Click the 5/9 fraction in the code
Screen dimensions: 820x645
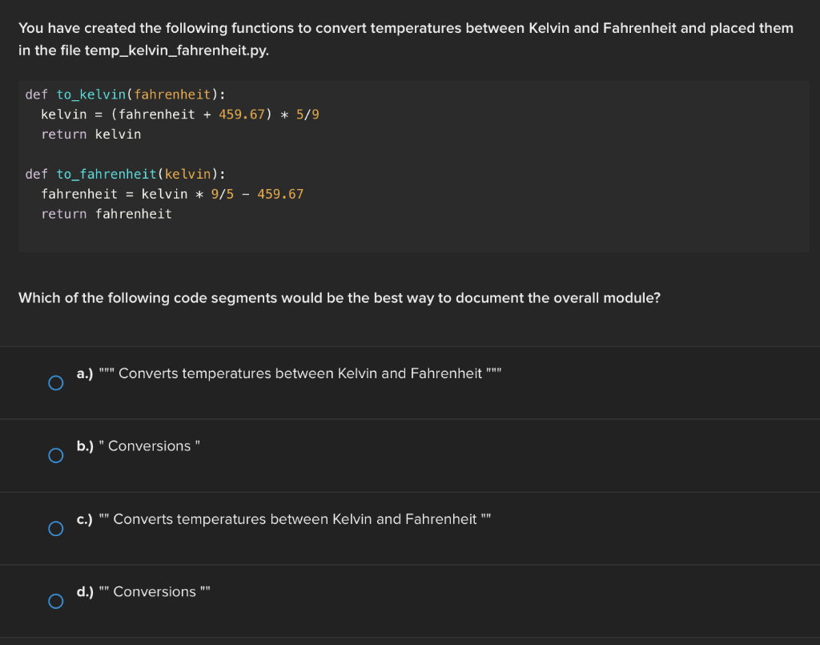click(x=309, y=114)
